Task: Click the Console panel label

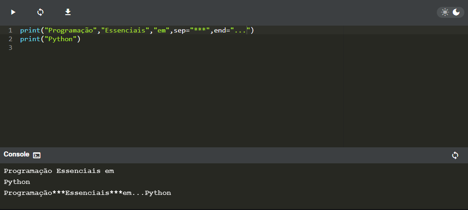Action: [17, 154]
